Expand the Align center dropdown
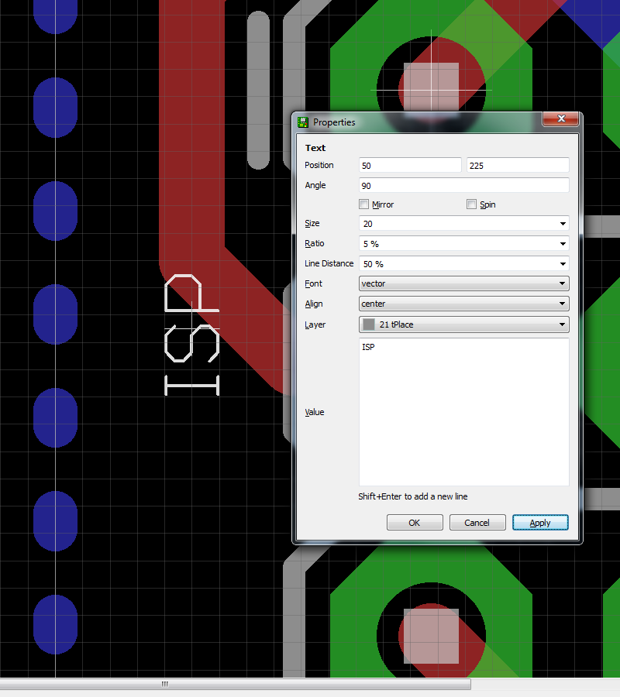620x697 pixels. tap(464, 304)
